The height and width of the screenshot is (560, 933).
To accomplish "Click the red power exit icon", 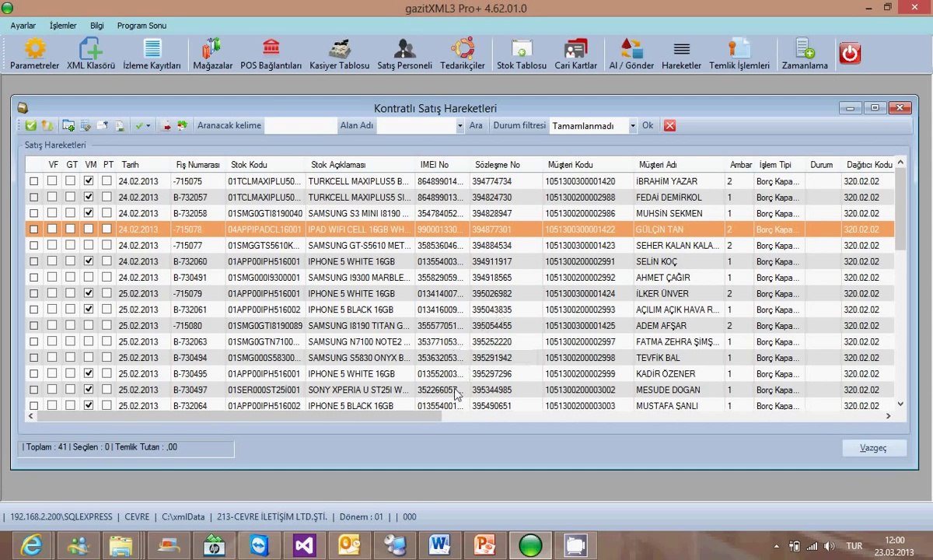I will pos(850,53).
